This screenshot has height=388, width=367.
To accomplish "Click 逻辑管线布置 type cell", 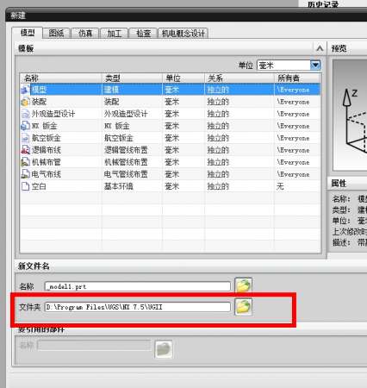I will (126, 150).
